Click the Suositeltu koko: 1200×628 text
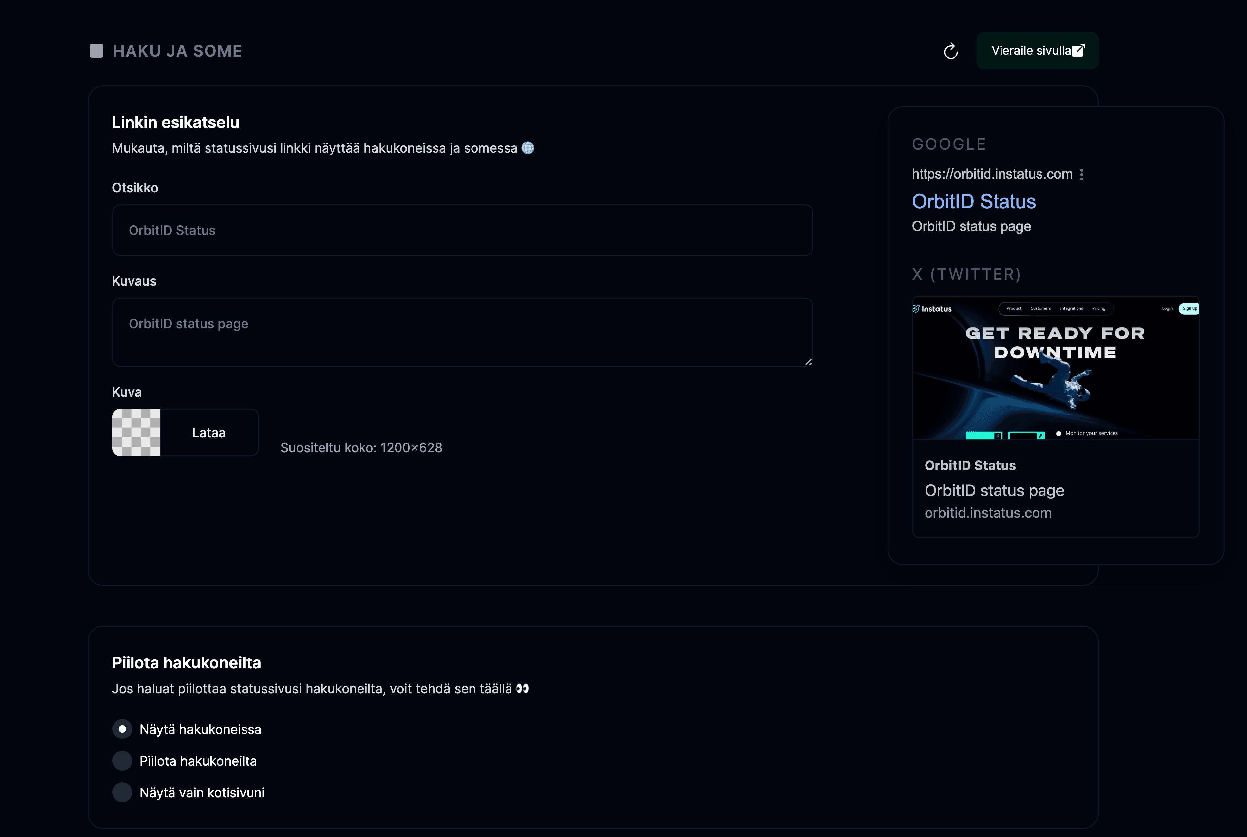Viewport: 1247px width, 837px height. [361, 448]
